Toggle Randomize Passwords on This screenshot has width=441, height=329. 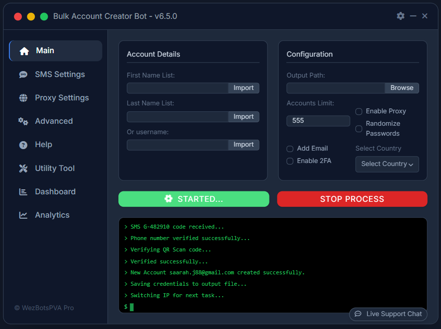tap(358, 128)
